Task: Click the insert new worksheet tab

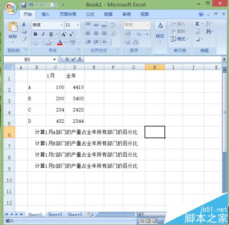Action: (91, 214)
